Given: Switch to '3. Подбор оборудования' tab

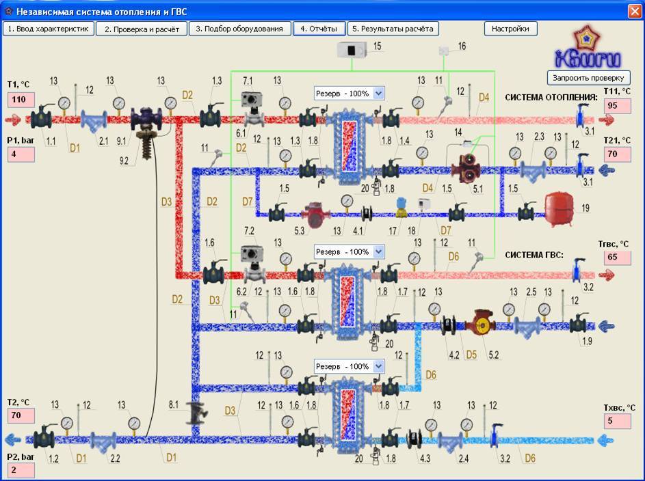Looking at the screenshot, I should coord(239,29).
